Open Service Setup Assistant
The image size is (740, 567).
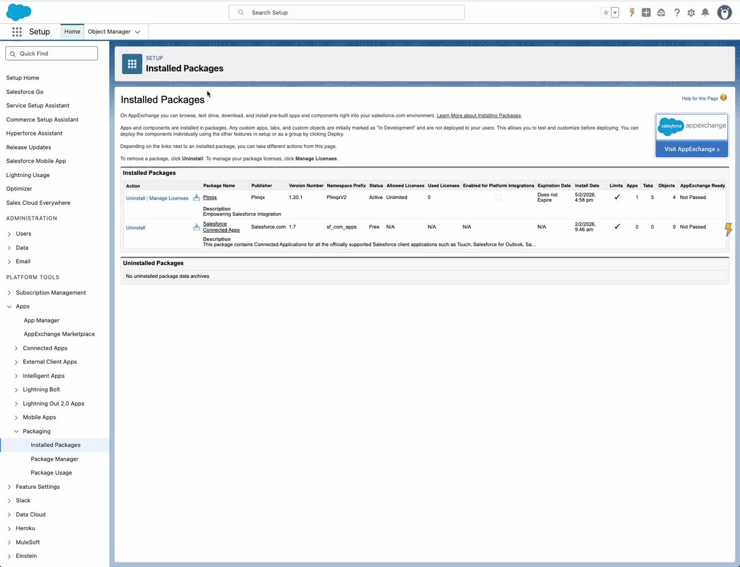[38, 105]
